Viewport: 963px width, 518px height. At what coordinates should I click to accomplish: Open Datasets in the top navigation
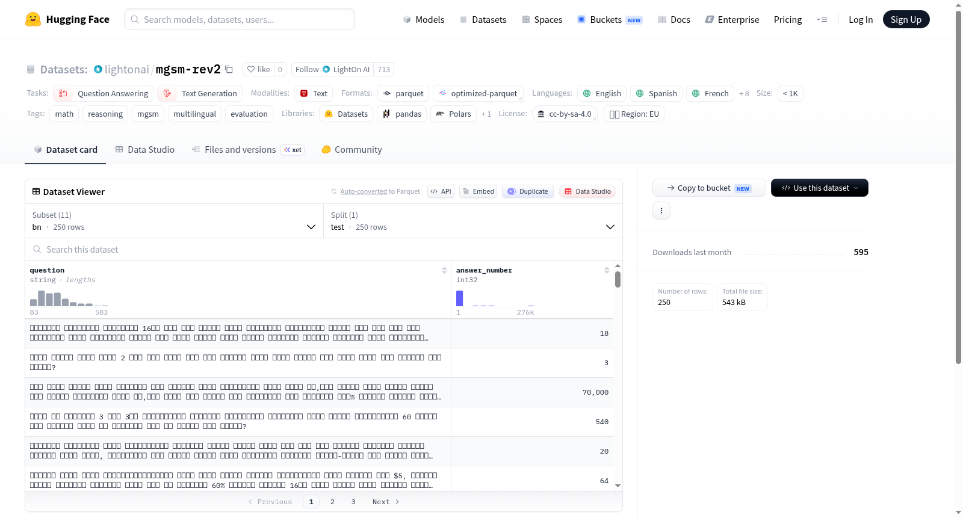pos(483,19)
